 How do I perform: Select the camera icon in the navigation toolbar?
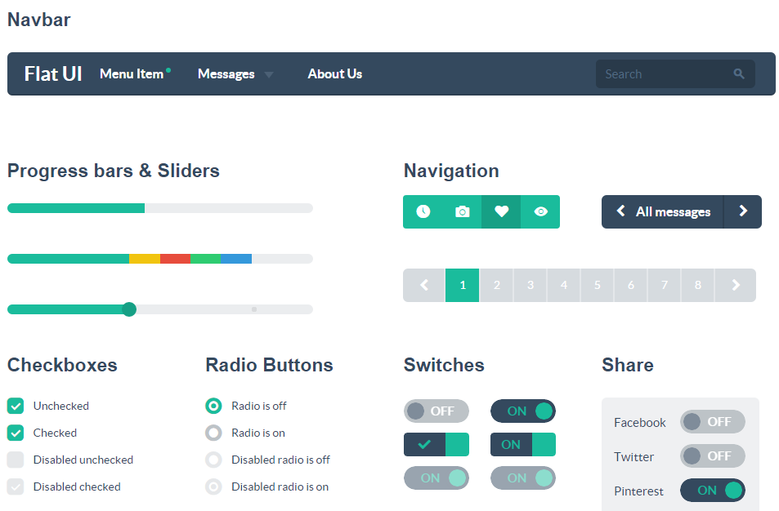point(462,212)
